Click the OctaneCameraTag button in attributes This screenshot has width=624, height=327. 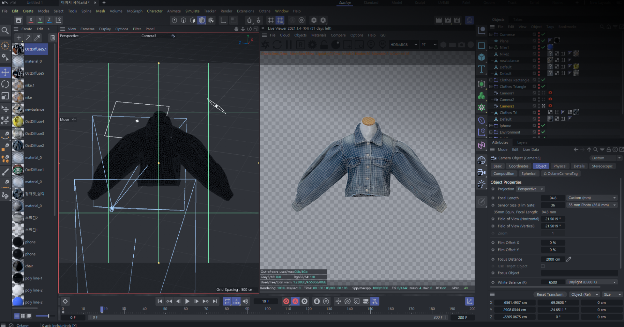[x=560, y=173]
